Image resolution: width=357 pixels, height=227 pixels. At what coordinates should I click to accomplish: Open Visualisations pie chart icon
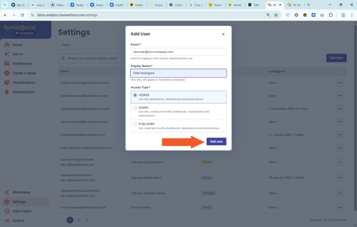[6, 83]
